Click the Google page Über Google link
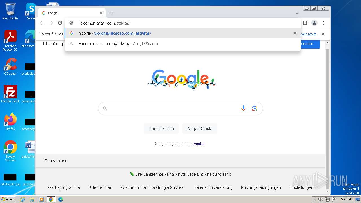 click(x=54, y=44)
